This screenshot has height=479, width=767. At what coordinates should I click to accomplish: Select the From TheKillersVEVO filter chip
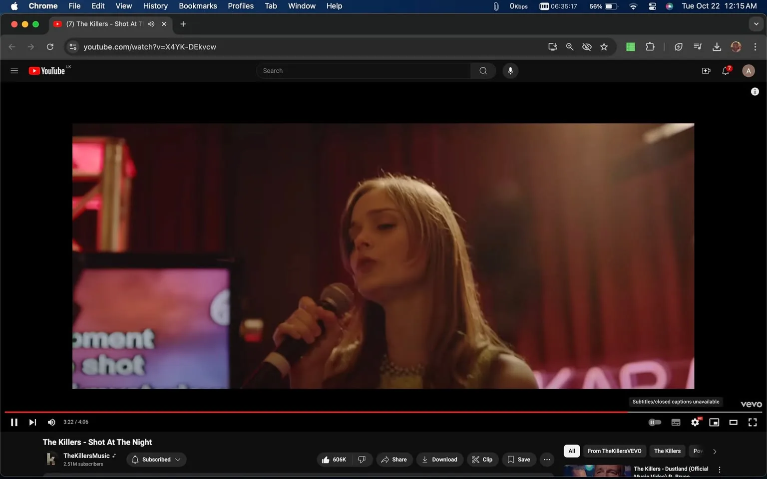point(614,451)
